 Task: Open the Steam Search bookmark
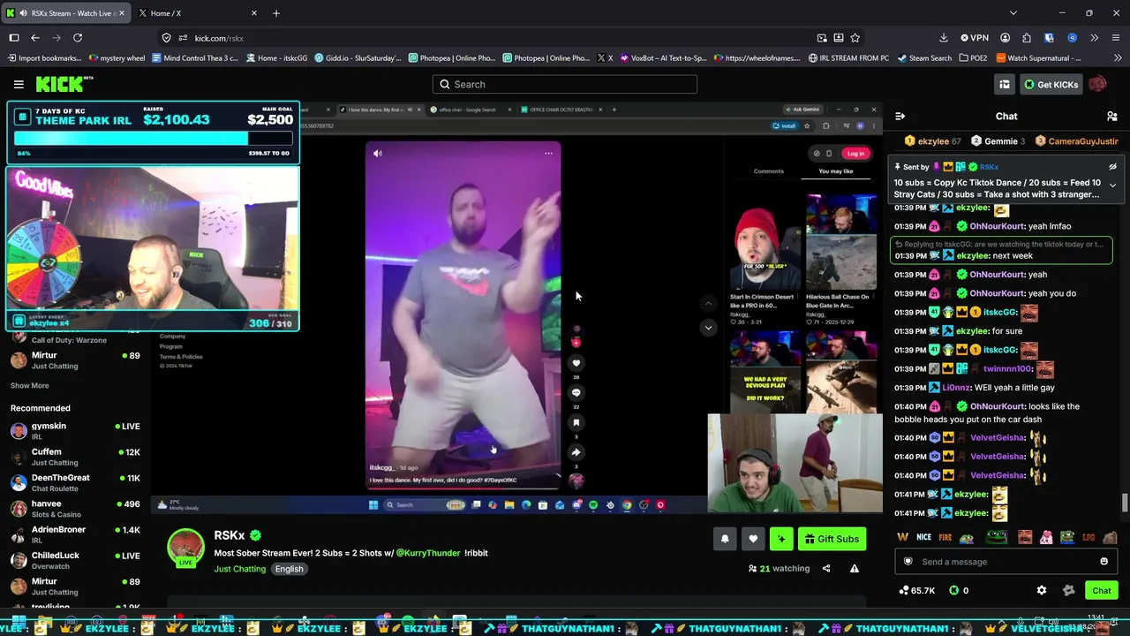(x=924, y=58)
